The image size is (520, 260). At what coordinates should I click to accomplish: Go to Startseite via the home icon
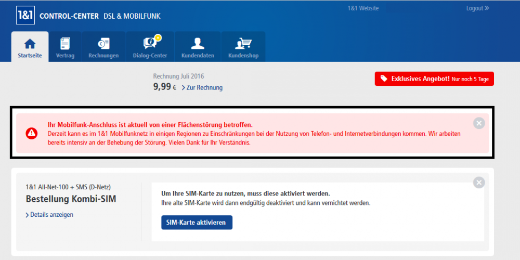[30, 43]
